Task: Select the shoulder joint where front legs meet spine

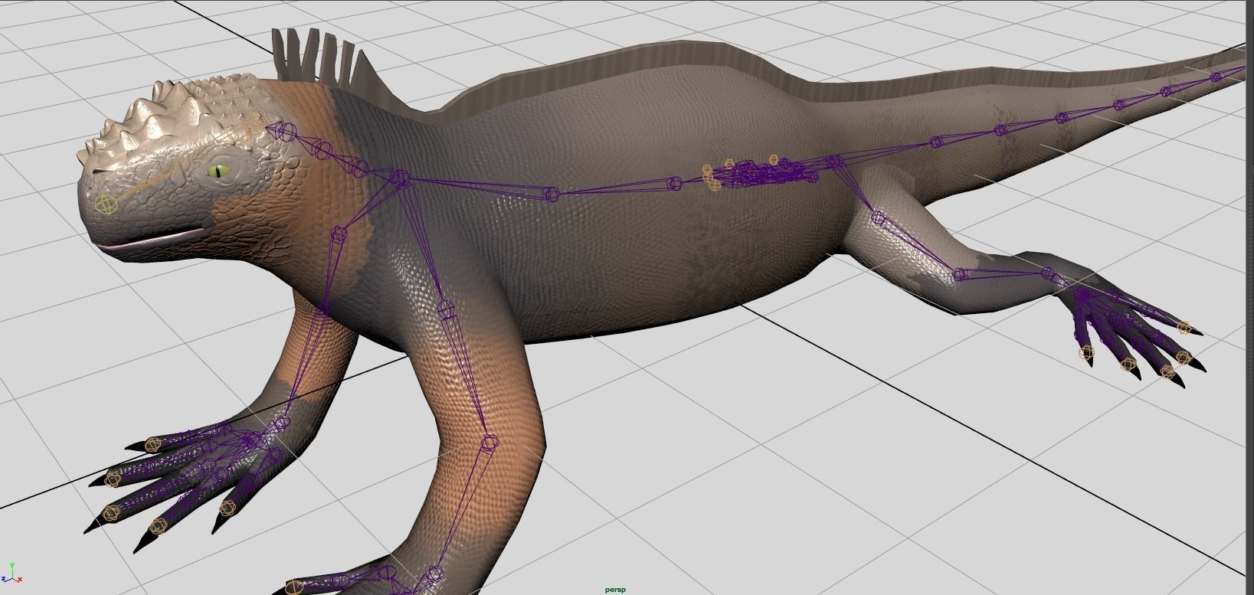Action: click(x=399, y=180)
